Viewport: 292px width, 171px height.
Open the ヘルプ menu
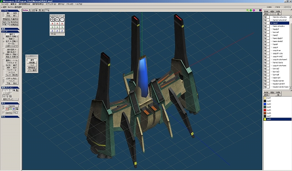(78, 4)
